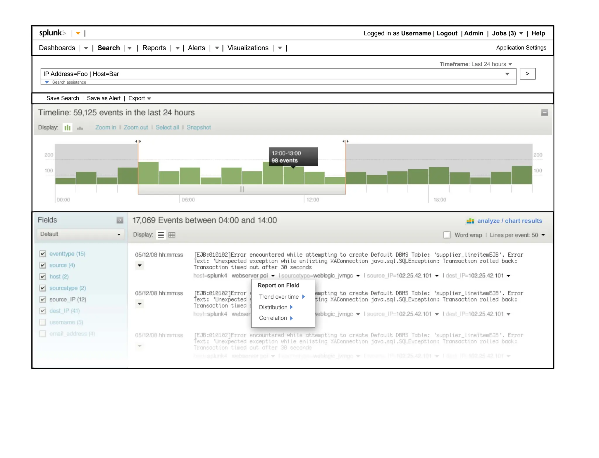Click Save as Alert
This screenshot has height=458, width=599.
[104, 98]
